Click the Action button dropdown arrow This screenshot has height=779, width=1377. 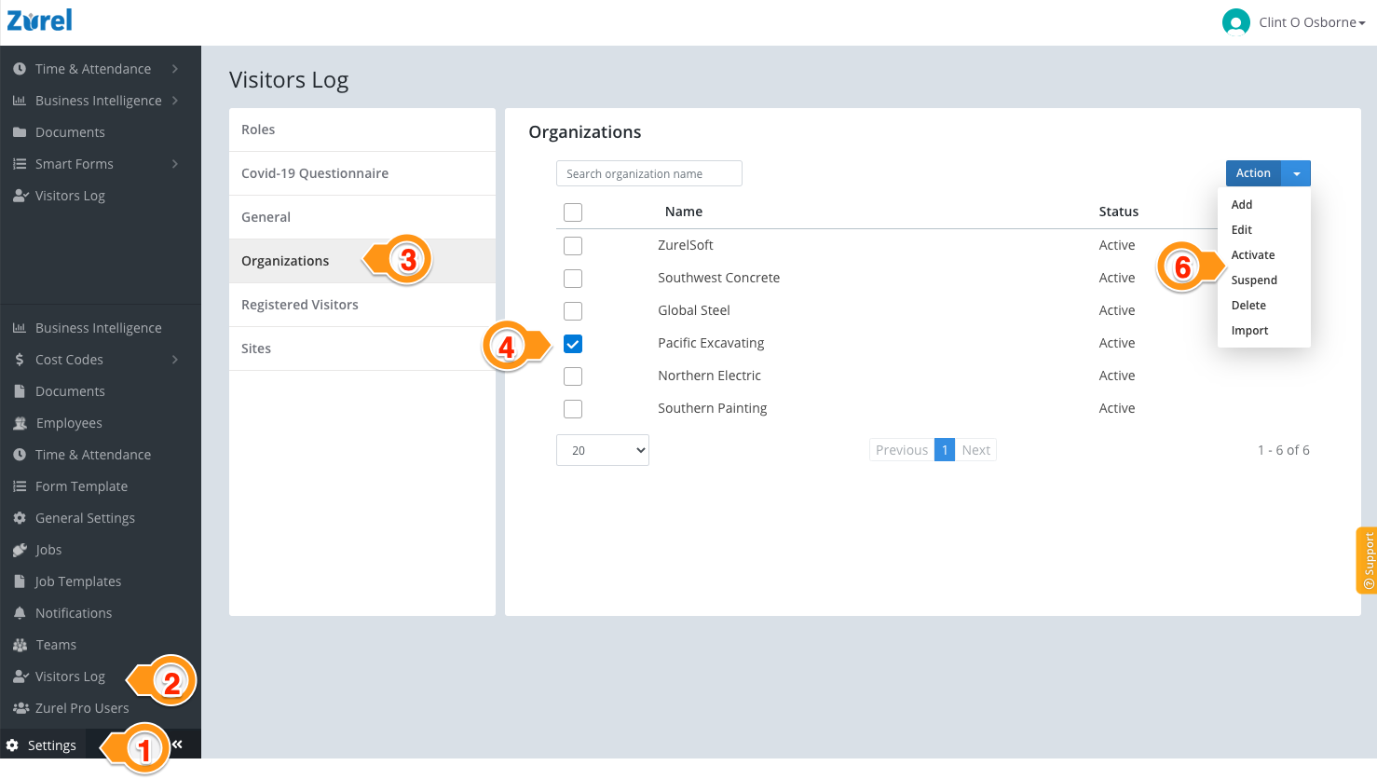[x=1296, y=172]
